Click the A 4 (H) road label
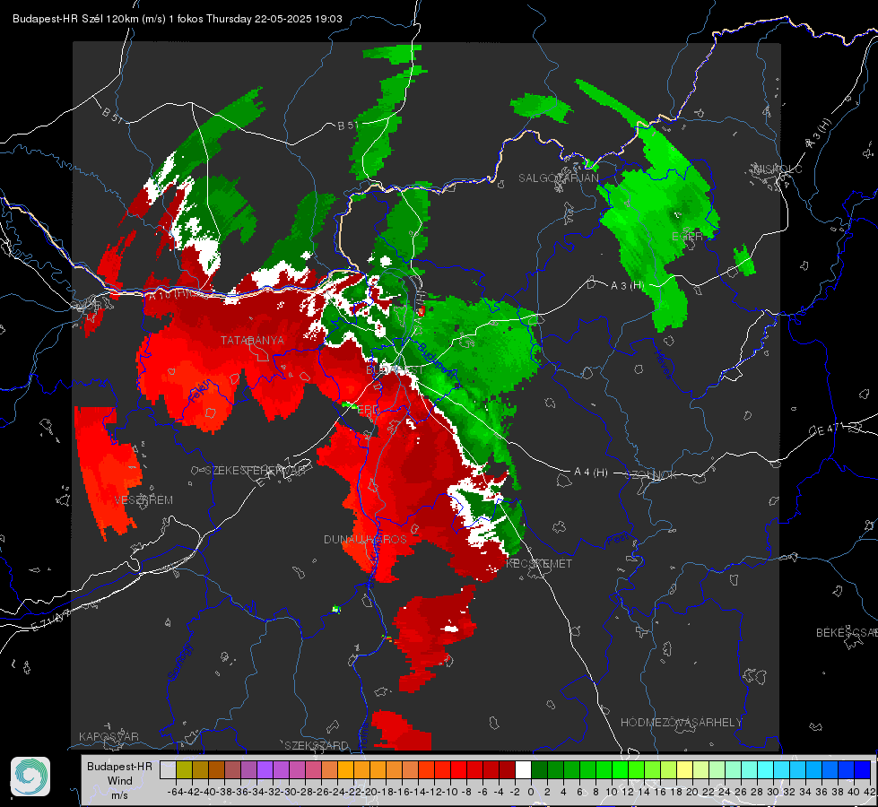Viewport: 878px width, 807px height. (591, 473)
